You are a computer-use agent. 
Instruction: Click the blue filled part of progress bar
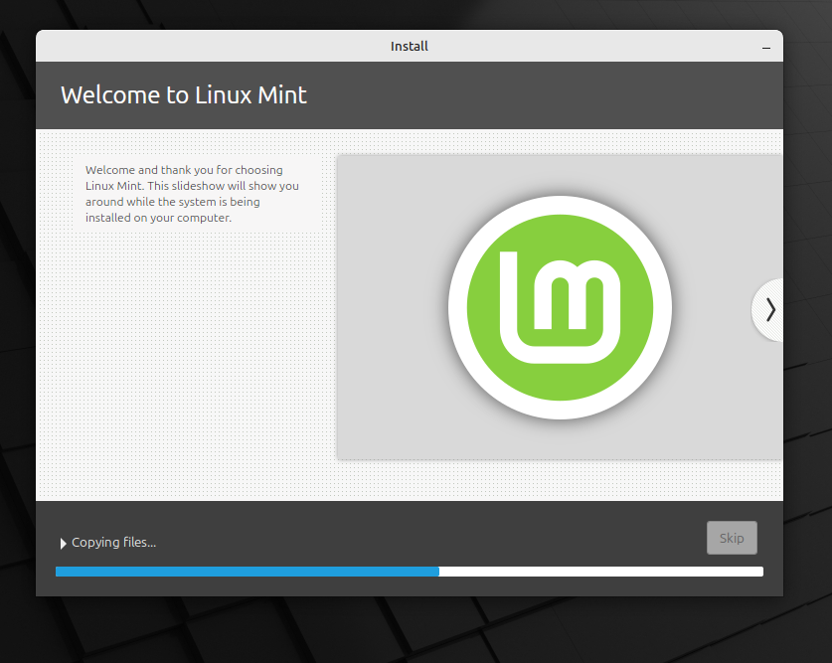[247, 572]
